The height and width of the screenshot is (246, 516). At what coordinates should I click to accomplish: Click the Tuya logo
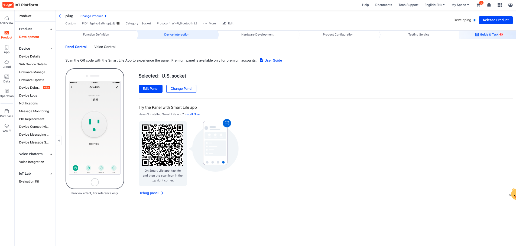click(x=20, y=5)
